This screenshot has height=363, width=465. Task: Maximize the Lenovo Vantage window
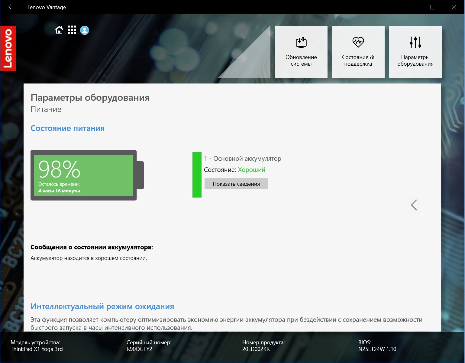tap(433, 7)
